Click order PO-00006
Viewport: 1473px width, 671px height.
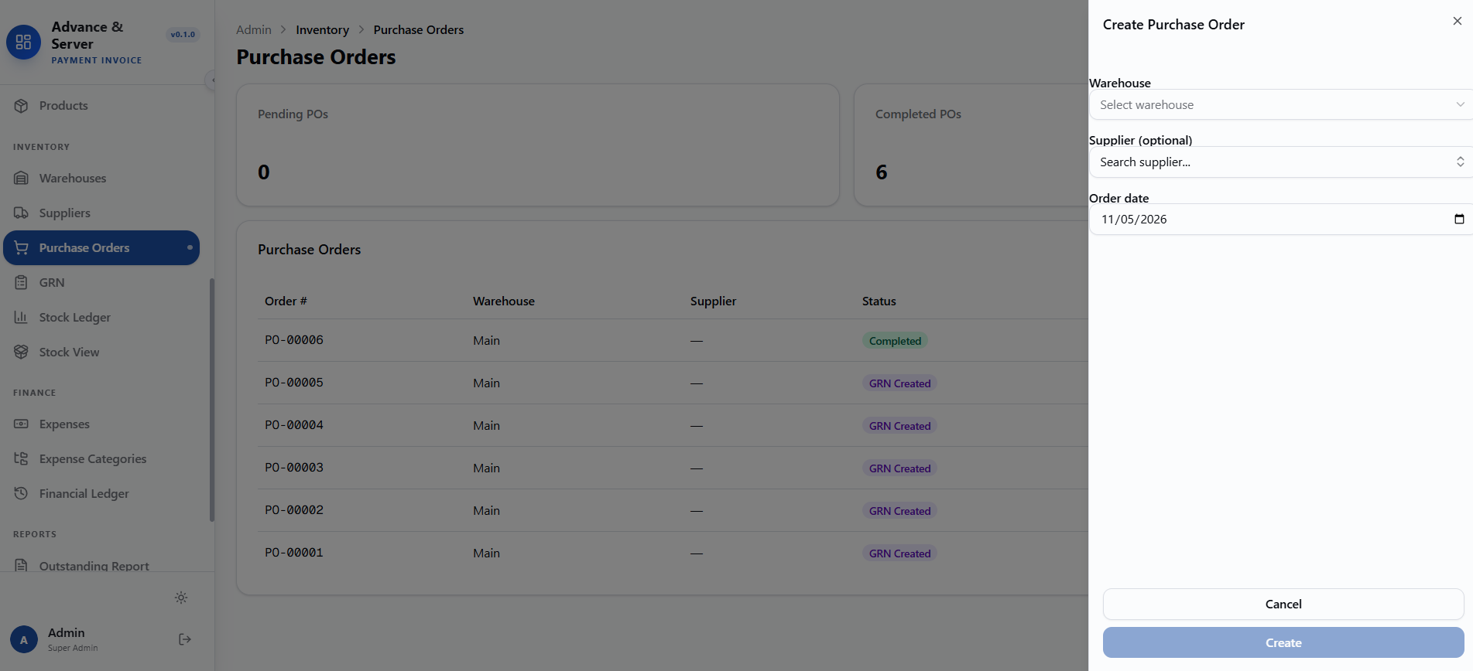(x=294, y=340)
